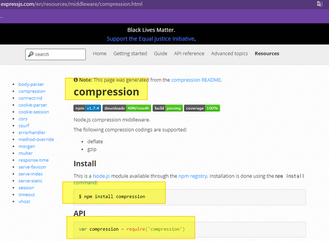Open the compression README link

pos(196,80)
